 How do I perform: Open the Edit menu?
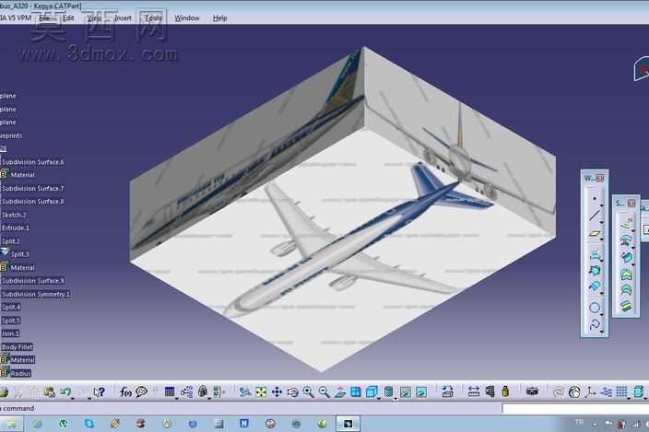68,18
